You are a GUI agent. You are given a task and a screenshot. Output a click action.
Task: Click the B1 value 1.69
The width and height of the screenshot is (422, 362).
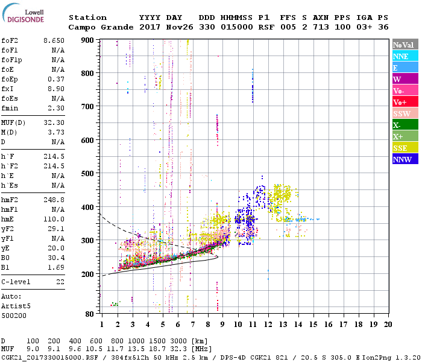(56, 267)
